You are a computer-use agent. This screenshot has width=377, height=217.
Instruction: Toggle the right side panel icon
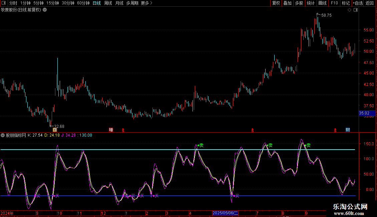pos(356,10)
